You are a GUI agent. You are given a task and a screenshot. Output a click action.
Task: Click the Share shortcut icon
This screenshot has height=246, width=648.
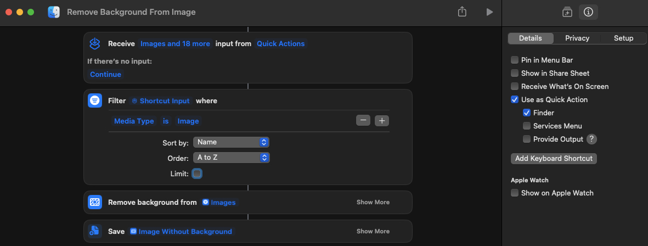click(x=462, y=12)
